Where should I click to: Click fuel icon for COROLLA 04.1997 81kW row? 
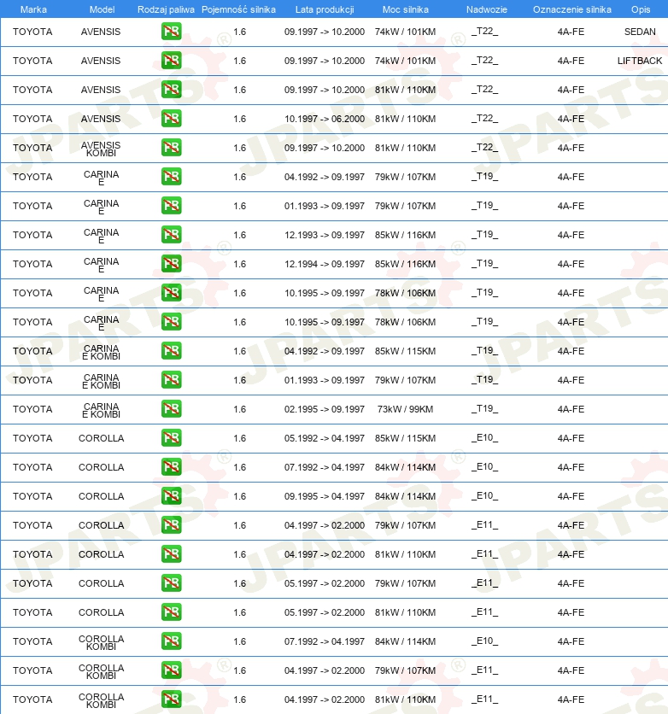click(x=171, y=554)
